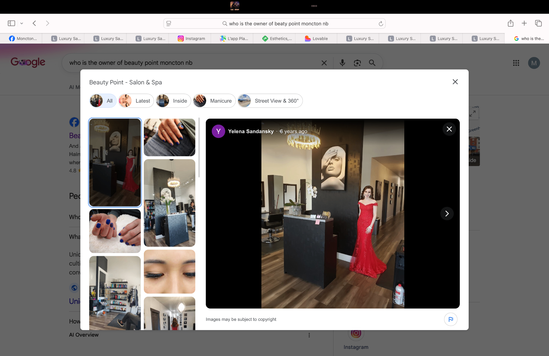
Task: Filter photos by Latest
Action: [136, 101]
